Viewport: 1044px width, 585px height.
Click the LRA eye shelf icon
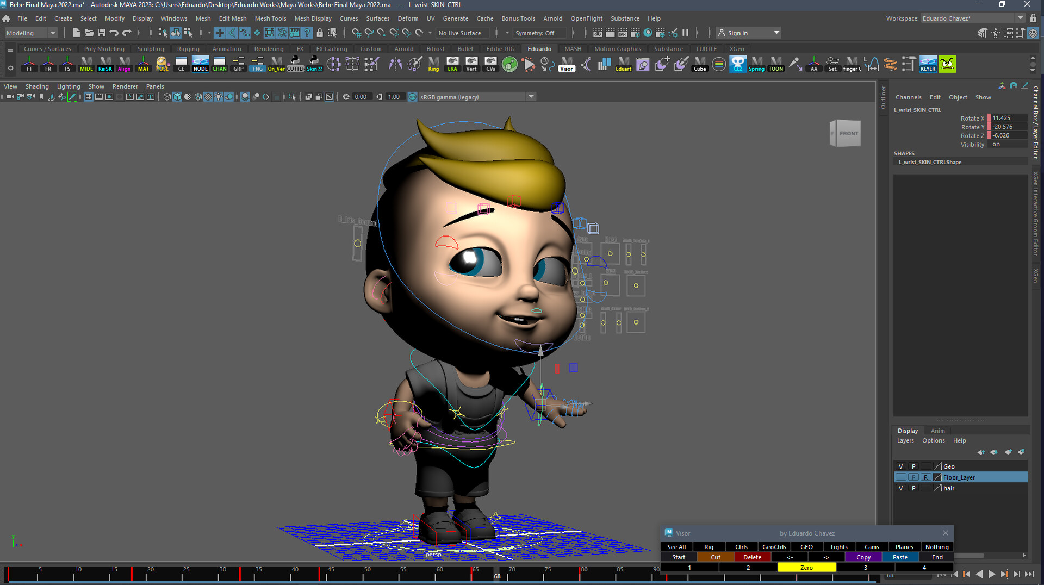pyautogui.click(x=452, y=64)
